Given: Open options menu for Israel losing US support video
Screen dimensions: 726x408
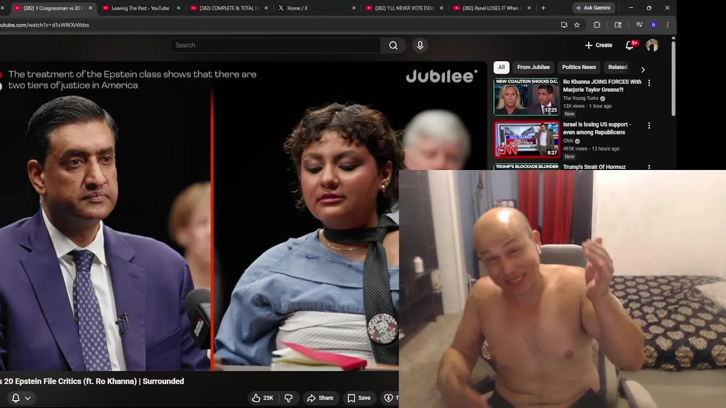Looking at the screenshot, I should click(649, 125).
